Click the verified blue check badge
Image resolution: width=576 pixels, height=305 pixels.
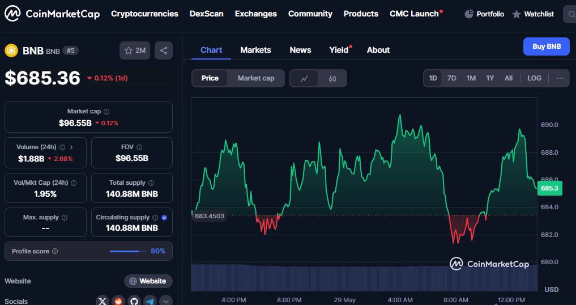point(164,218)
